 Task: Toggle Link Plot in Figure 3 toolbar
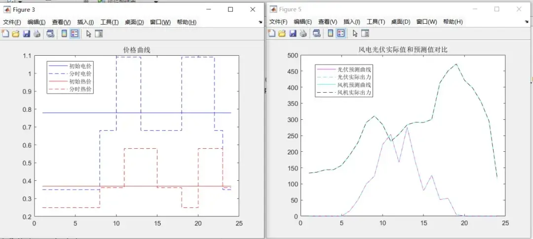[51, 34]
